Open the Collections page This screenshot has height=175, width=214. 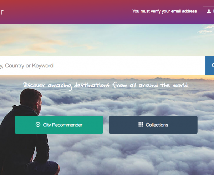tap(153, 125)
